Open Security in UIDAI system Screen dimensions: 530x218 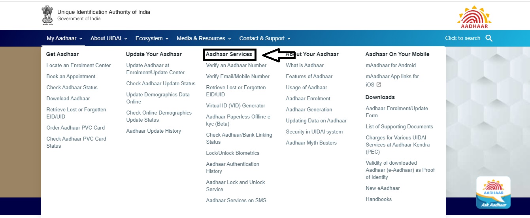click(314, 132)
